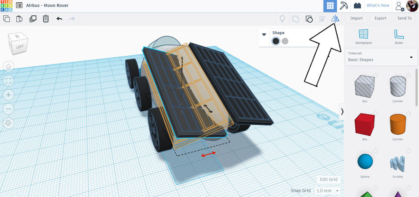The image size is (419, 197).
Task: Select the red Box shape
Action: (x=365, y=124)
